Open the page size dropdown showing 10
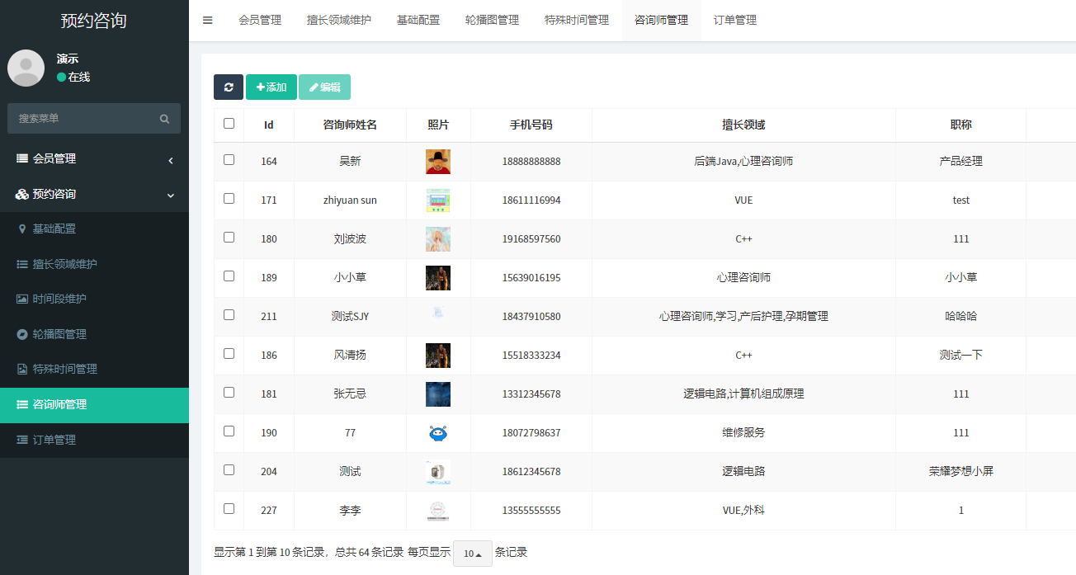The height and width of the screenshot is (575, 1076). click(473, 553)
